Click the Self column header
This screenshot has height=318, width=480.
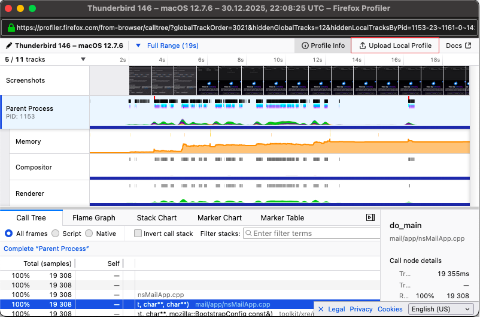point(113,264)
